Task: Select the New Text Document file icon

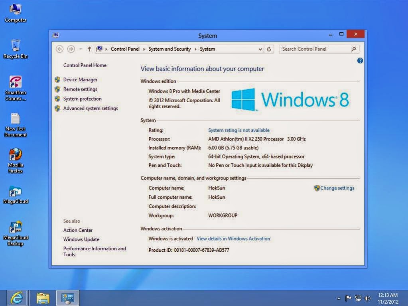Action: 15,125
